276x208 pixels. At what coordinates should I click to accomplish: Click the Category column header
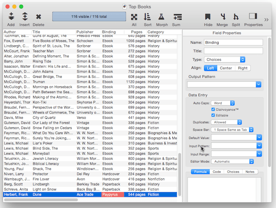click(x=164, y=32)
